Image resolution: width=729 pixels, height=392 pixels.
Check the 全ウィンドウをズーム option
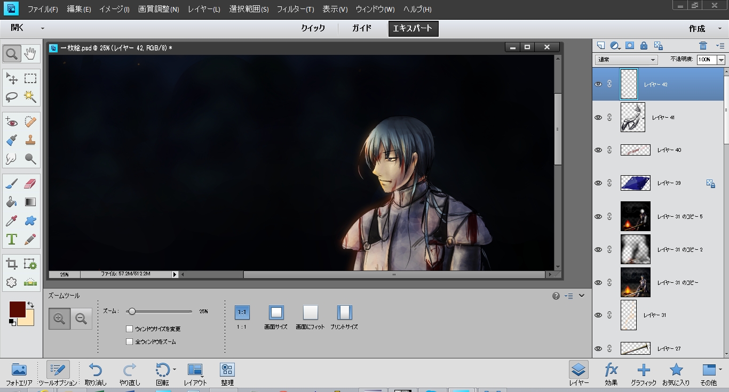click(x=129, y=341)
